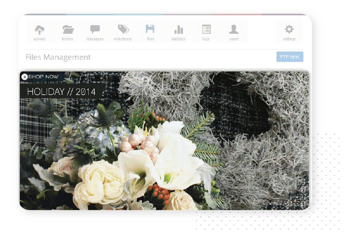Click the red strip segment at top
Image resolution: width=358 pixels, height=243 pixels.
point(237,15)
